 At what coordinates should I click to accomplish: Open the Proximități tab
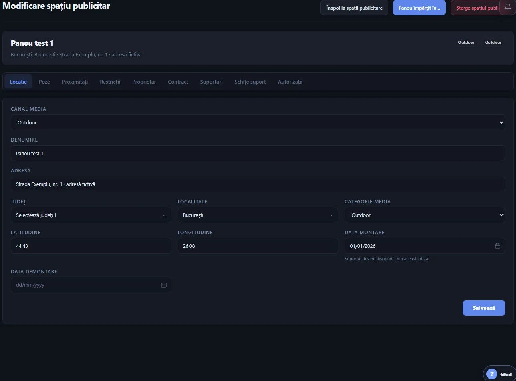[75, 82]
